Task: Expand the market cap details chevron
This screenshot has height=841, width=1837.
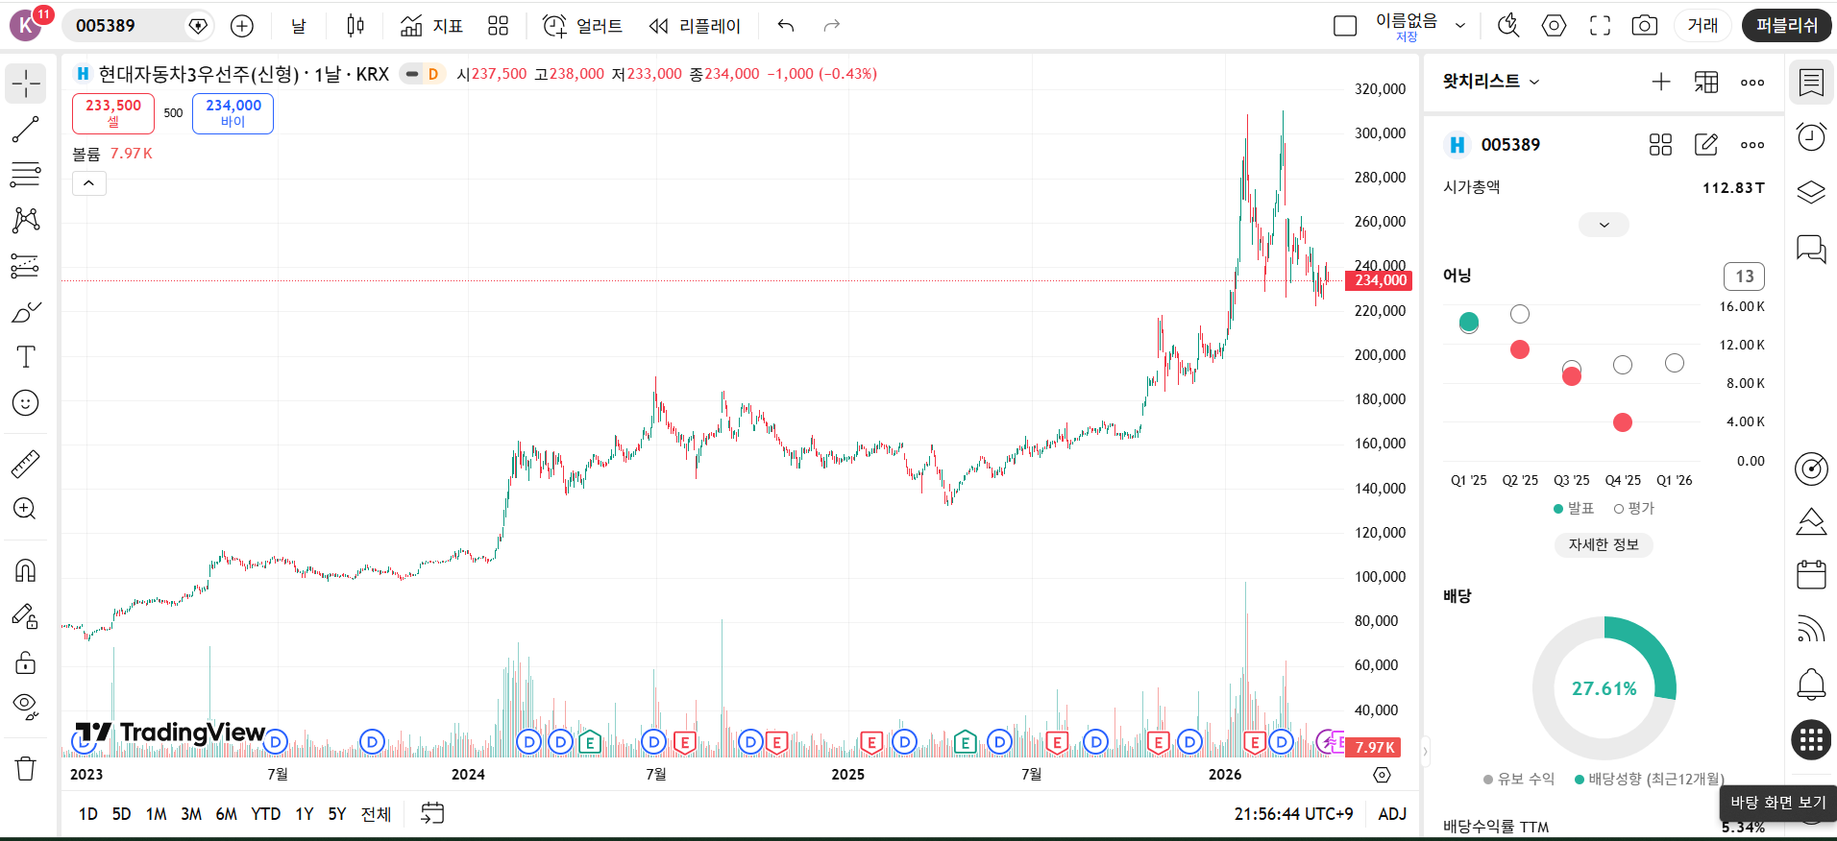Action: tap(1604, 225)
